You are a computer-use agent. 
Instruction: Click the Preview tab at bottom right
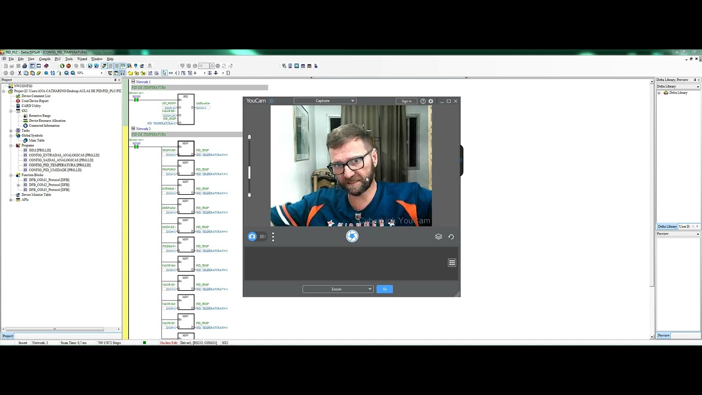click(x=664, y=336)
